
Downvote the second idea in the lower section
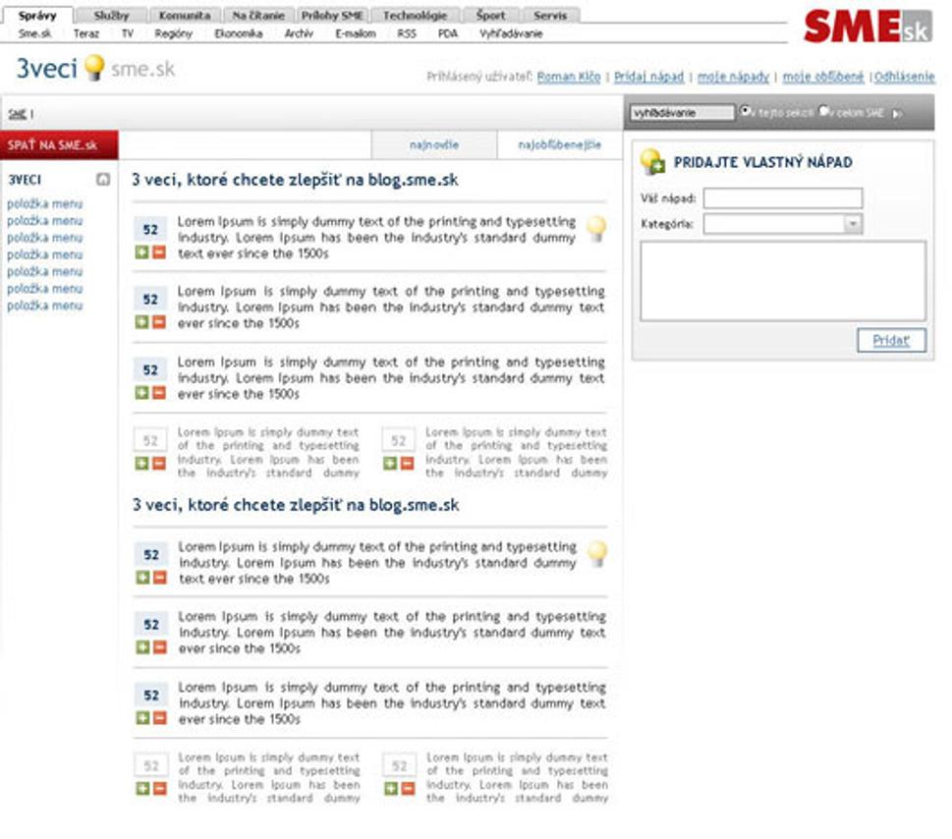pyautogui.click(x=160, y=647)
